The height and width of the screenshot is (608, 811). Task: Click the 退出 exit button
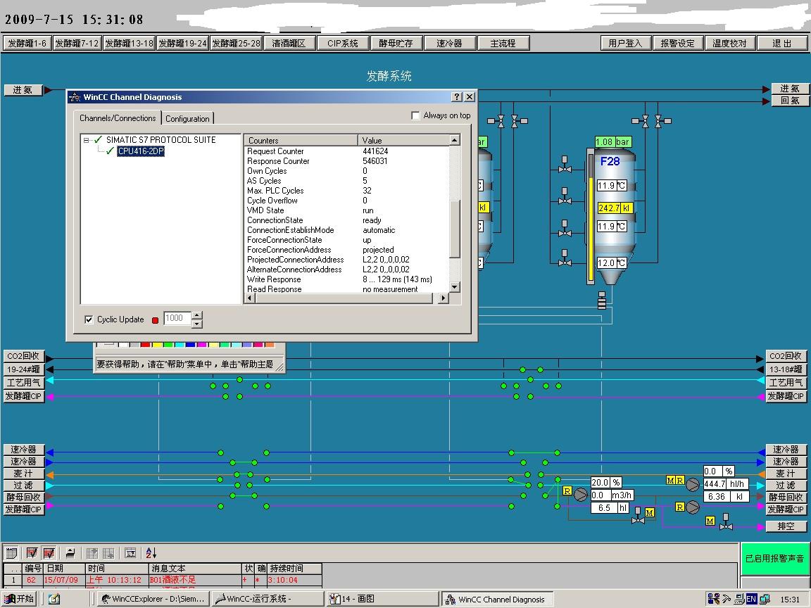[x=782, y=43]
